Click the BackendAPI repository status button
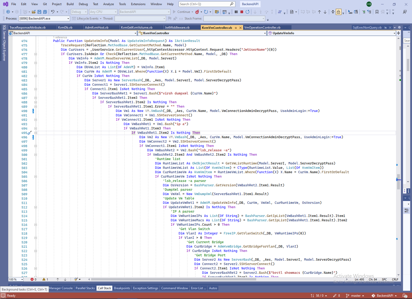Image resolution: width=412 pixels, height=299 pixels. pos(384,296)
